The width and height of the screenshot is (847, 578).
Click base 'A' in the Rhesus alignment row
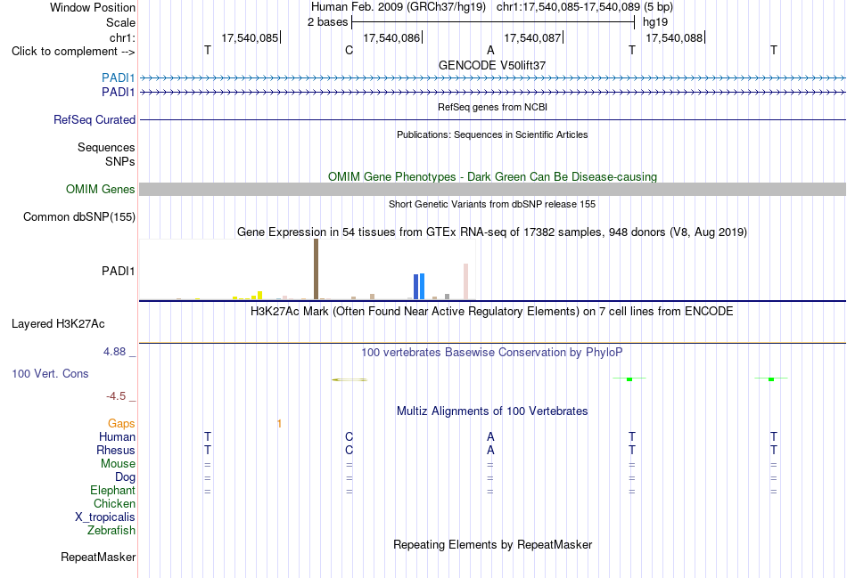click(x=490, y=450)
